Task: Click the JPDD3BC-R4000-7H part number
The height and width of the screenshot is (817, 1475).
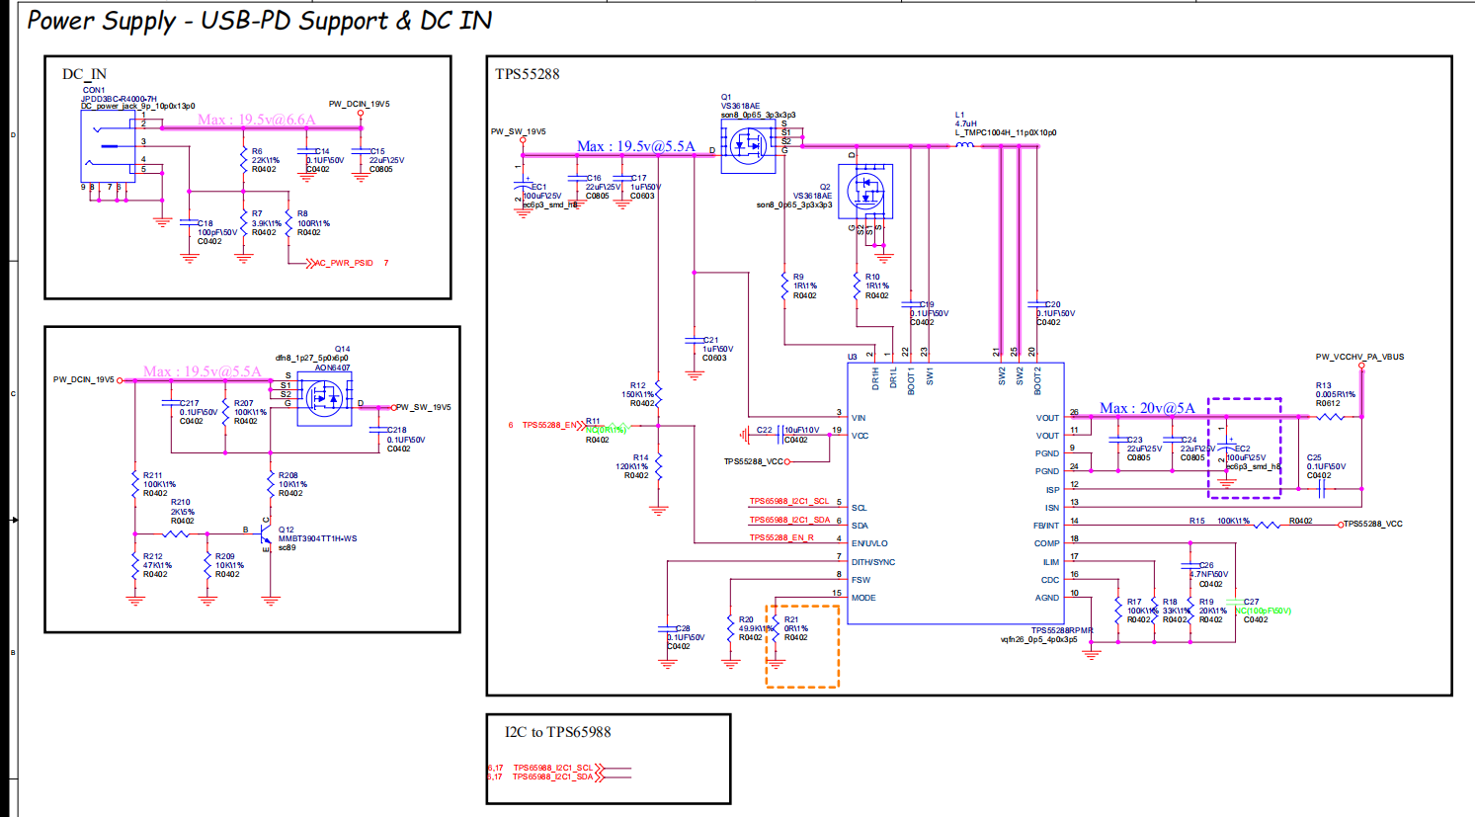Action: click(119, 99)
